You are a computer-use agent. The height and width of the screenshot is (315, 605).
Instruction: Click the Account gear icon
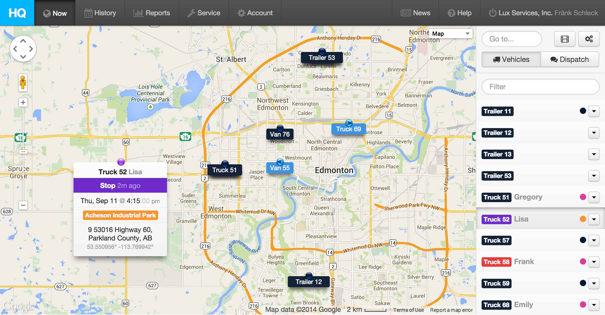tap(242, 13)
